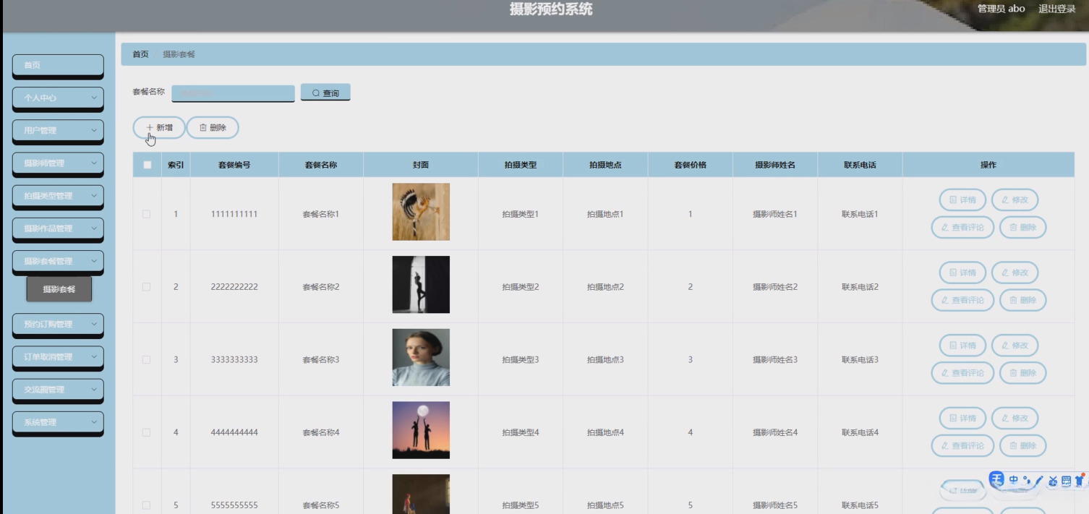Click the 修改 button in row 3
Image resolution: width=1089 pixels, height=514 pixels.
(1015, 346)
